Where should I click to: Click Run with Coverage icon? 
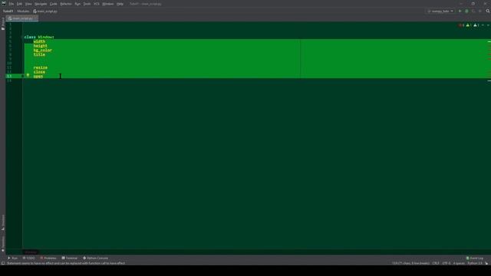tap(473, 11)
